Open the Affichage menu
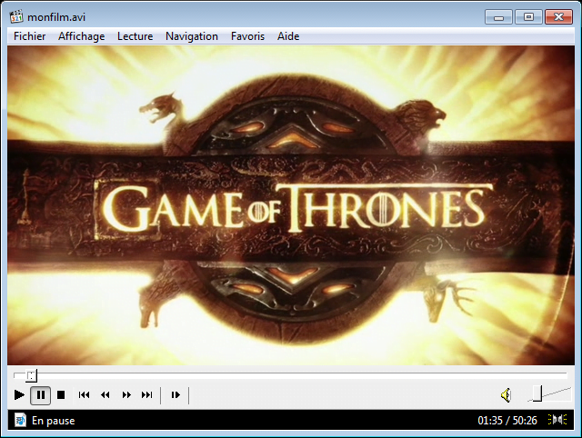This screenshot has width=582, height=438. click(81, 36)
